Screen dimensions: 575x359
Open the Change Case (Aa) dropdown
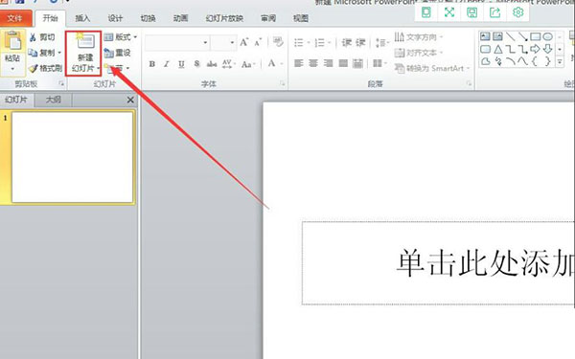tap(248, 64)
